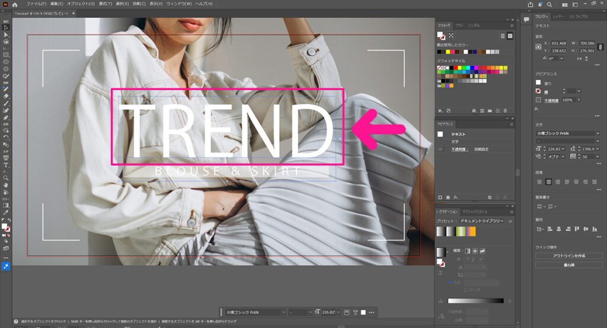Pick the Eraser tool
The width and height of the screenshot is (607, 328).
(6, 97)
